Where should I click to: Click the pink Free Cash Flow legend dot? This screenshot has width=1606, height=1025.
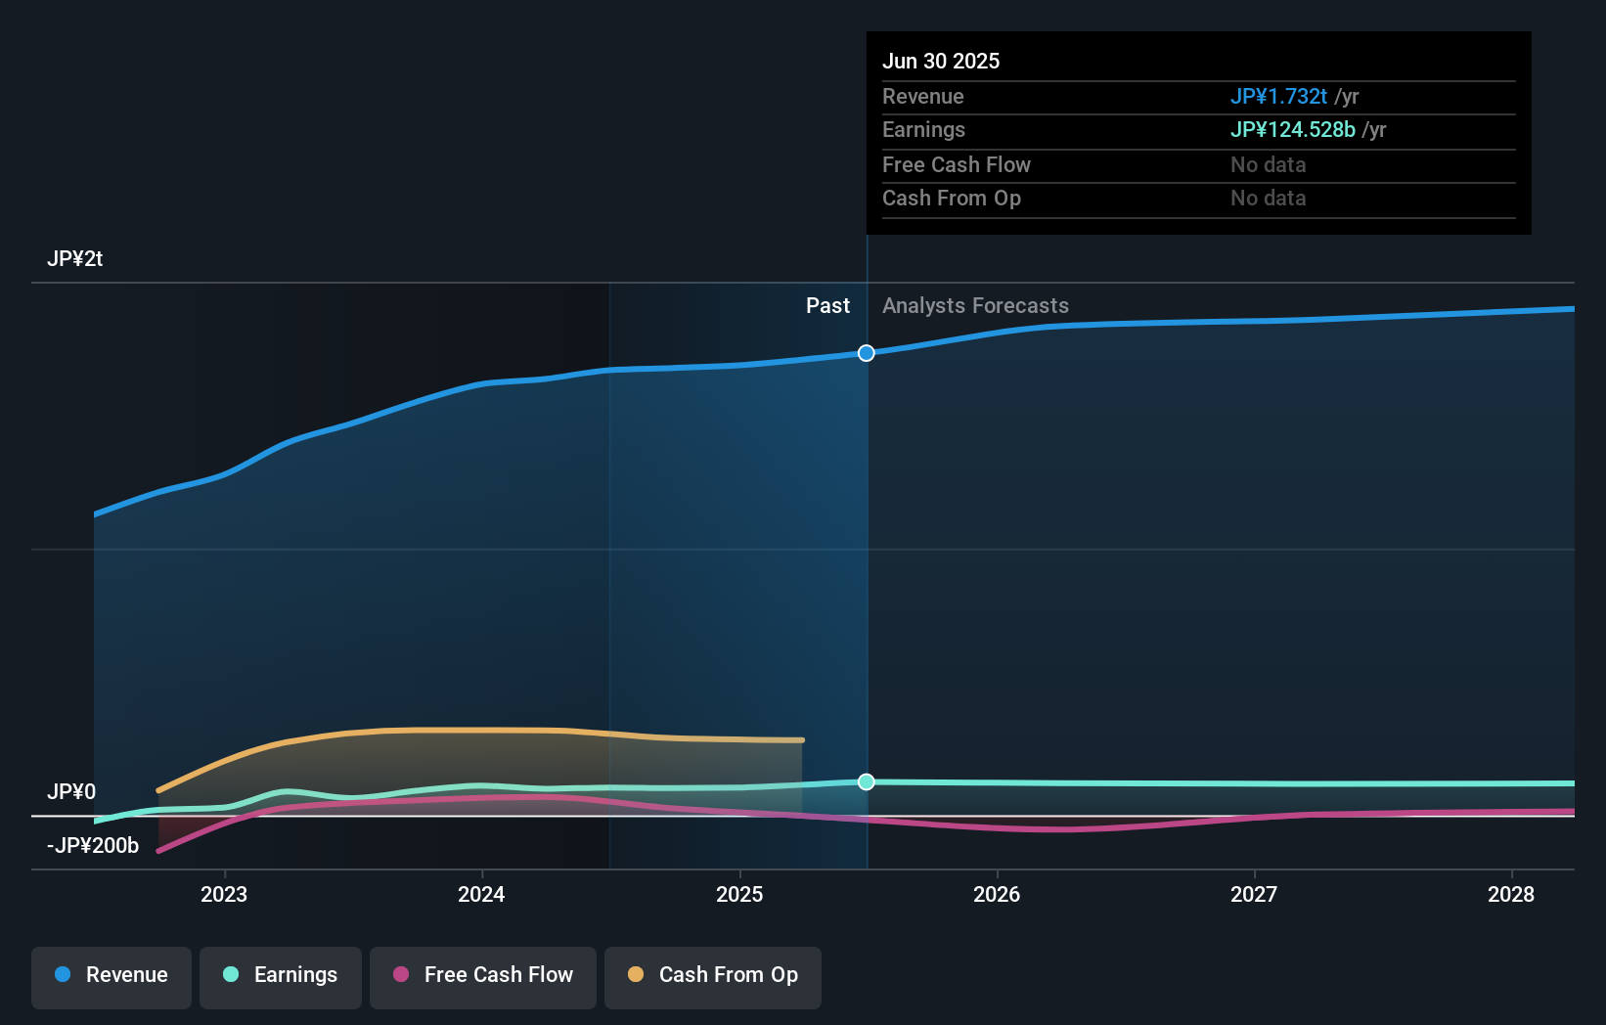tap(399, 976)
